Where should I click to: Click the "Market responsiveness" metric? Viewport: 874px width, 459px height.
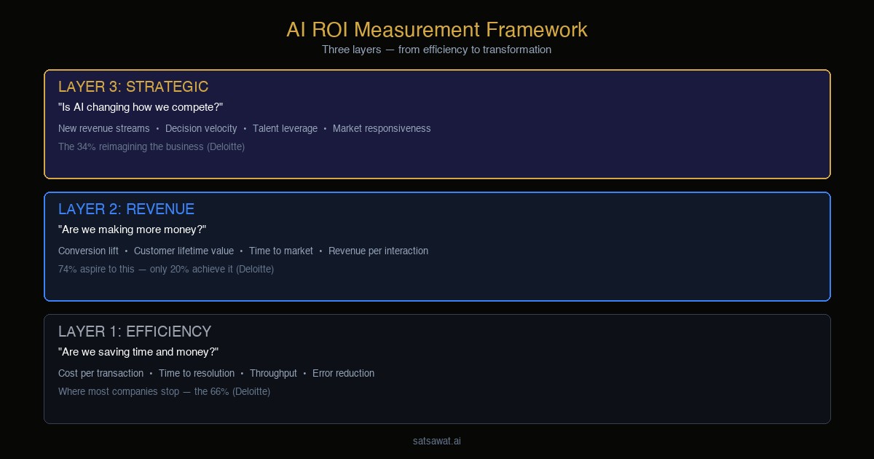click(382, 128)
